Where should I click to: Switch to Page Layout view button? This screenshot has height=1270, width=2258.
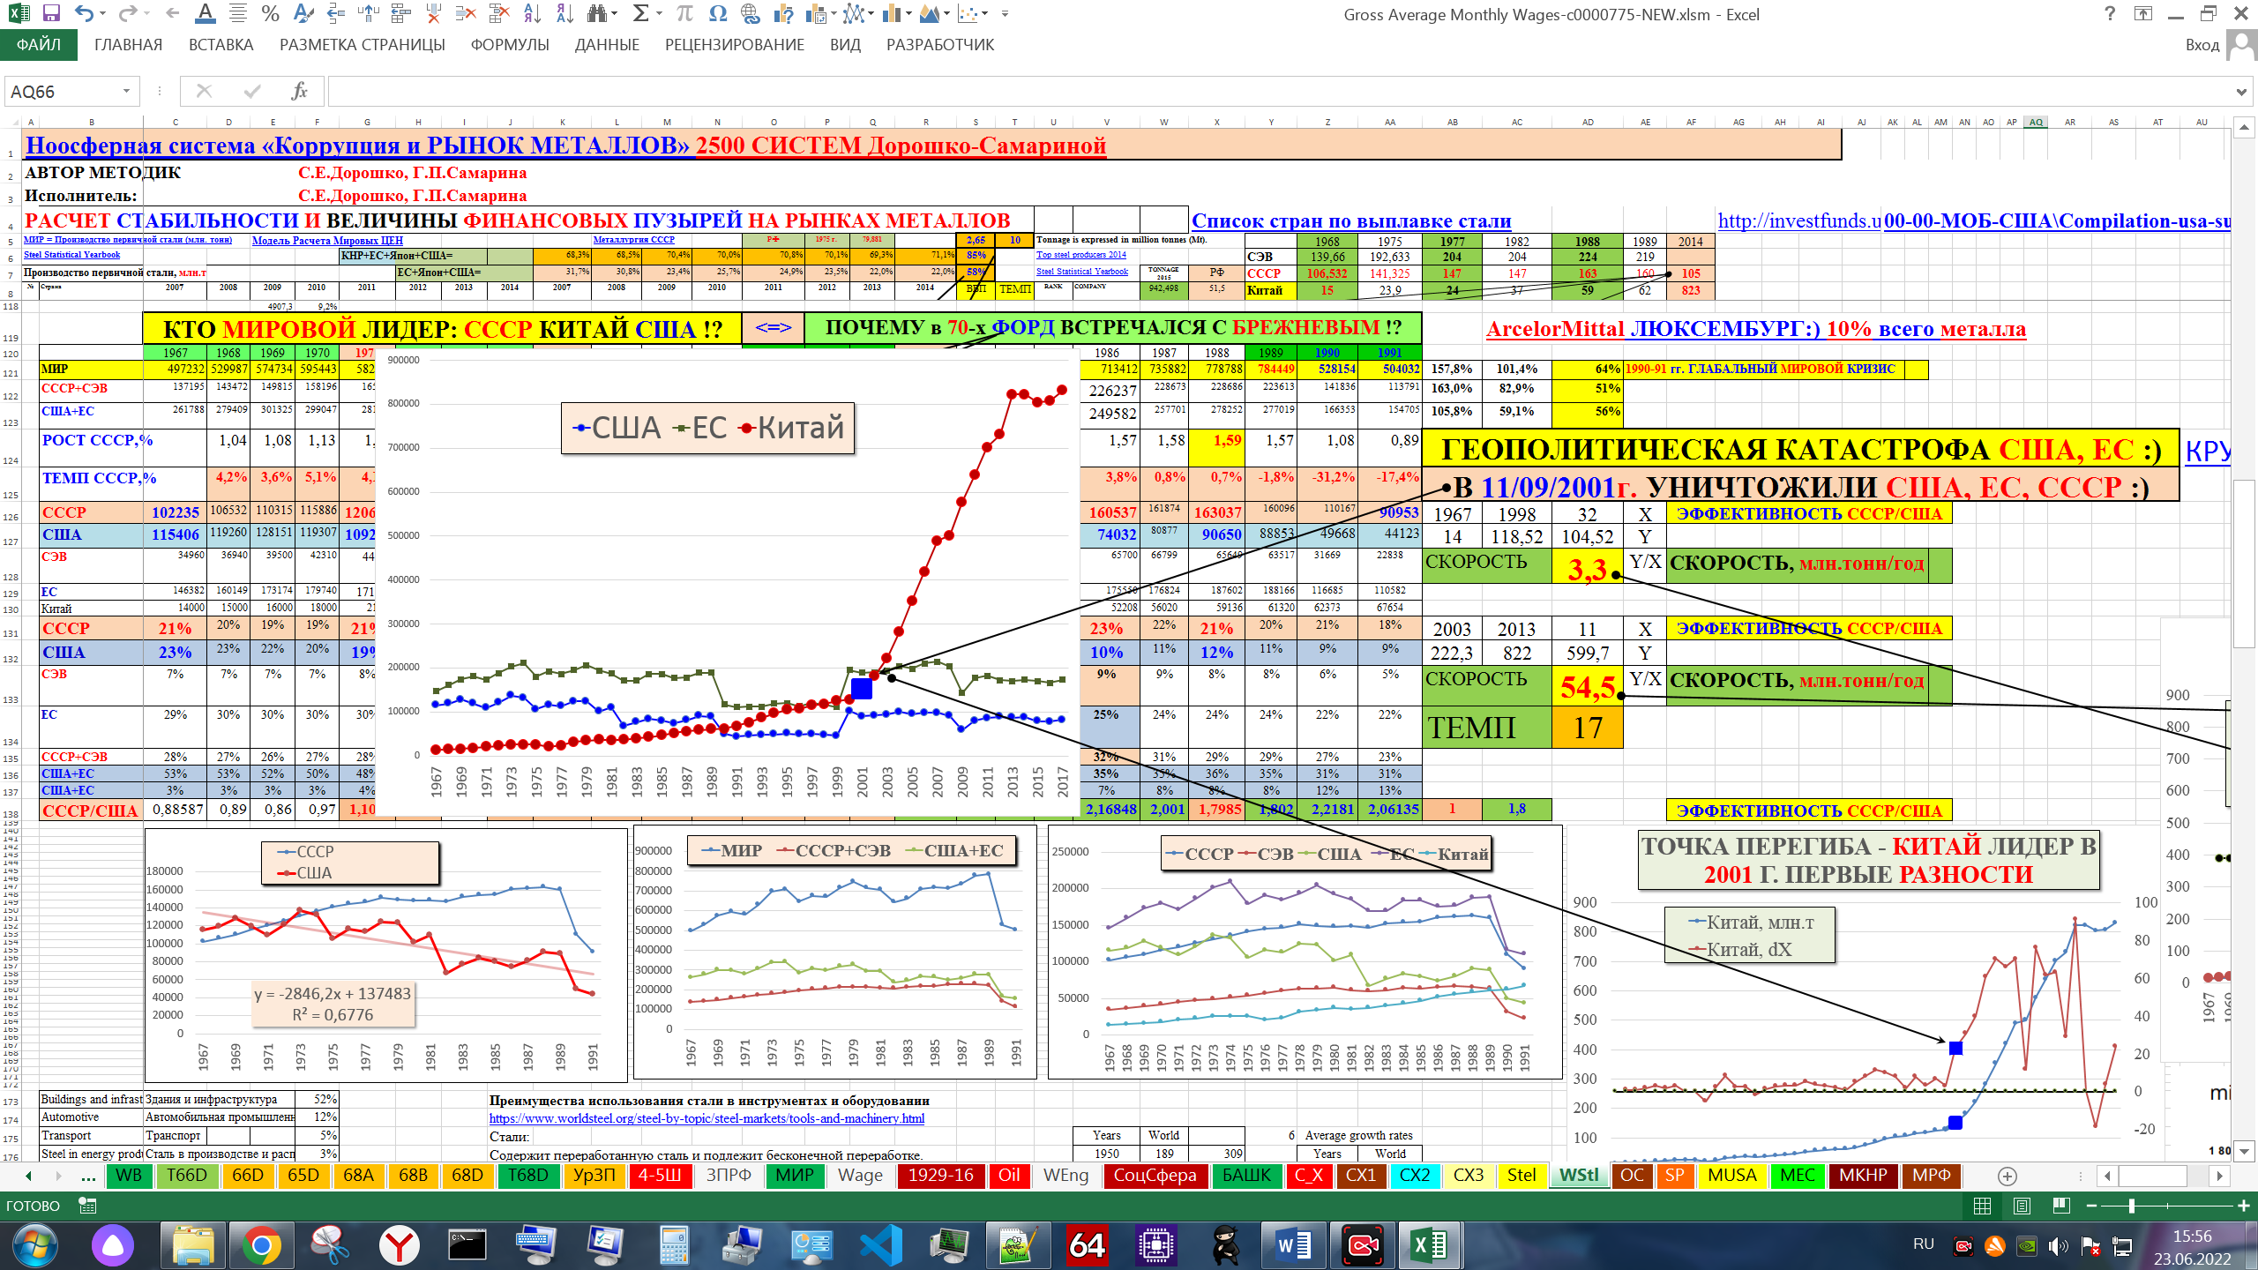2022,1206
